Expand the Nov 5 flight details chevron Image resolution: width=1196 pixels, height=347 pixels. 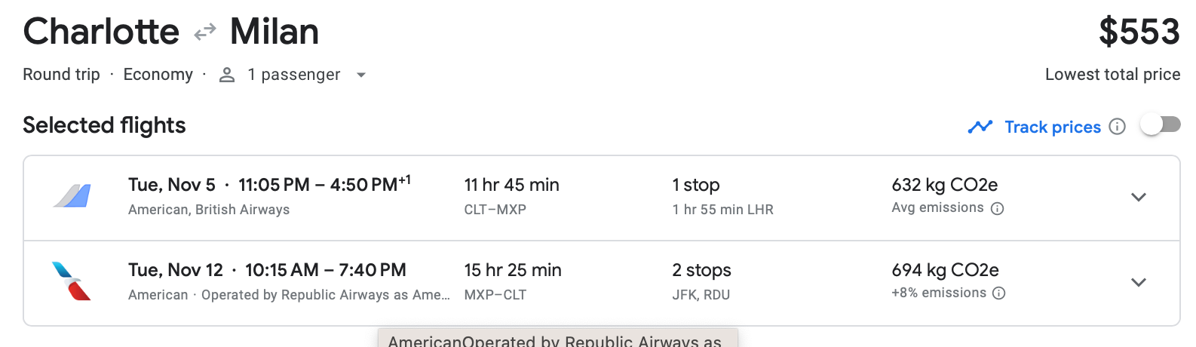tap(1138, 198)
